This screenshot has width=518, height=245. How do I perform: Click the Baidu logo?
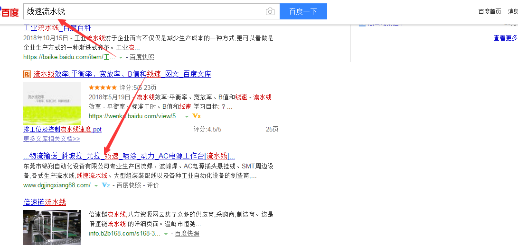[x=9, y=10]
